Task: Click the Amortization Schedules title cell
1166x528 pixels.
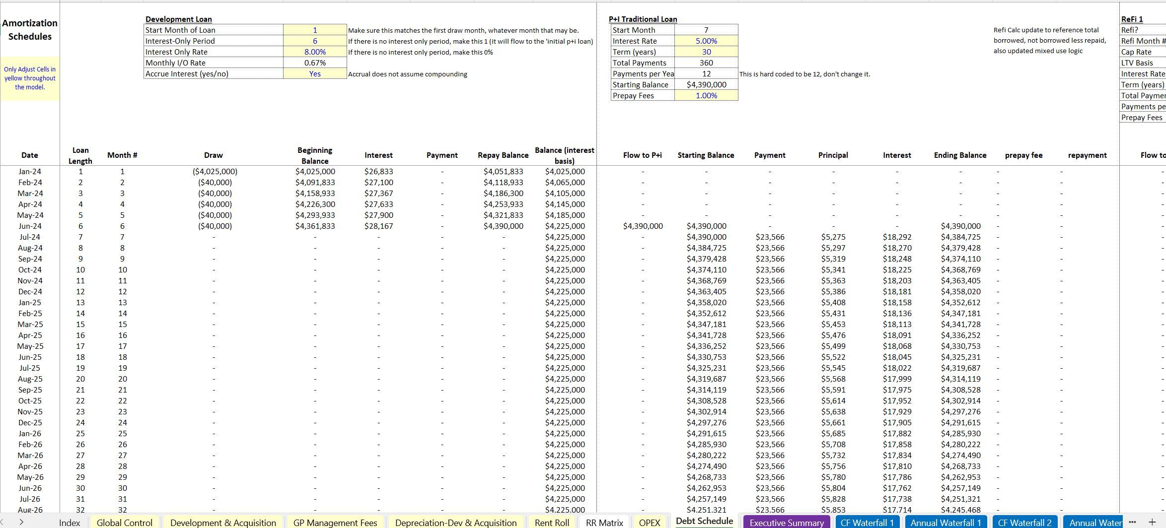Action: (x=30, y=30)
